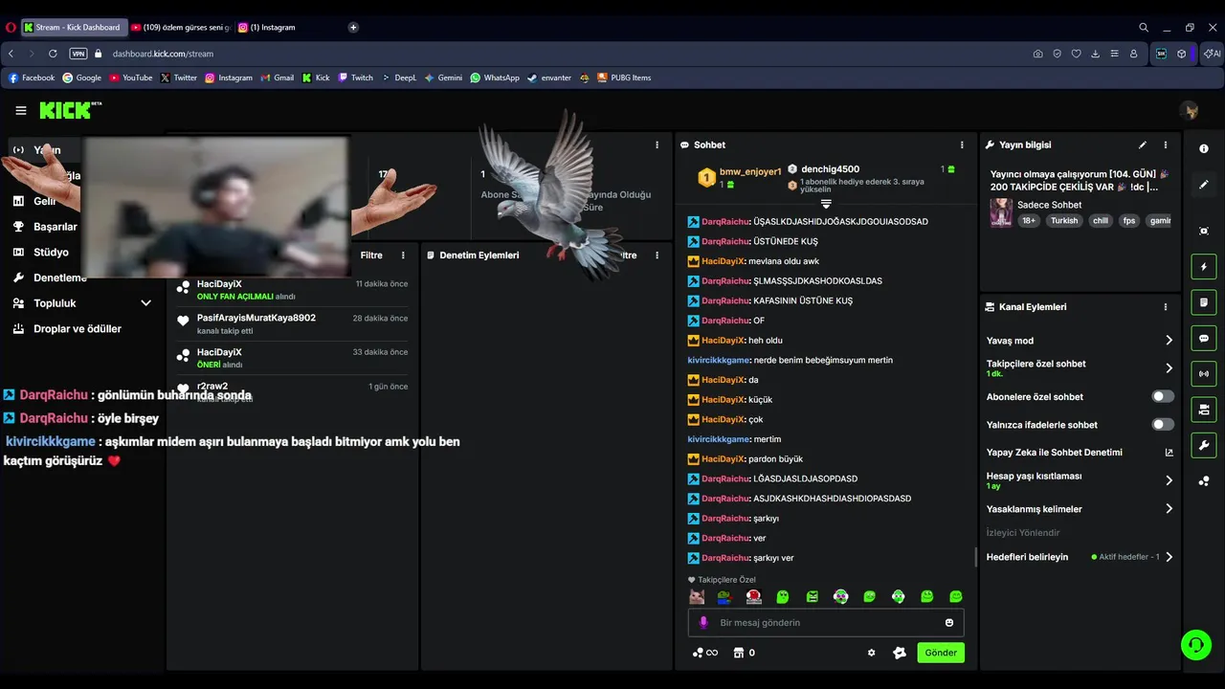1225x689 pixels.
Task: Insert the cat emote into chat
Action: tap(697, 596)
